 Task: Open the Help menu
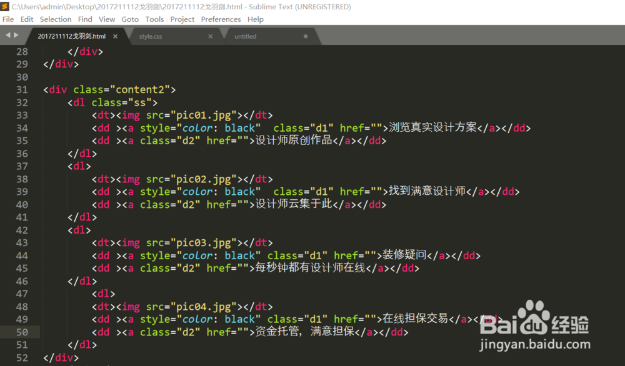(256, 19)
